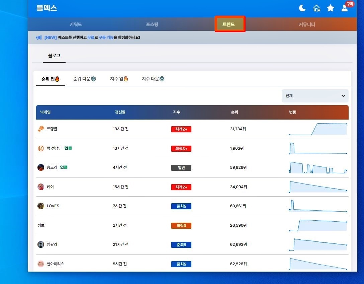Open favorites with the star icon

[330, 8]
